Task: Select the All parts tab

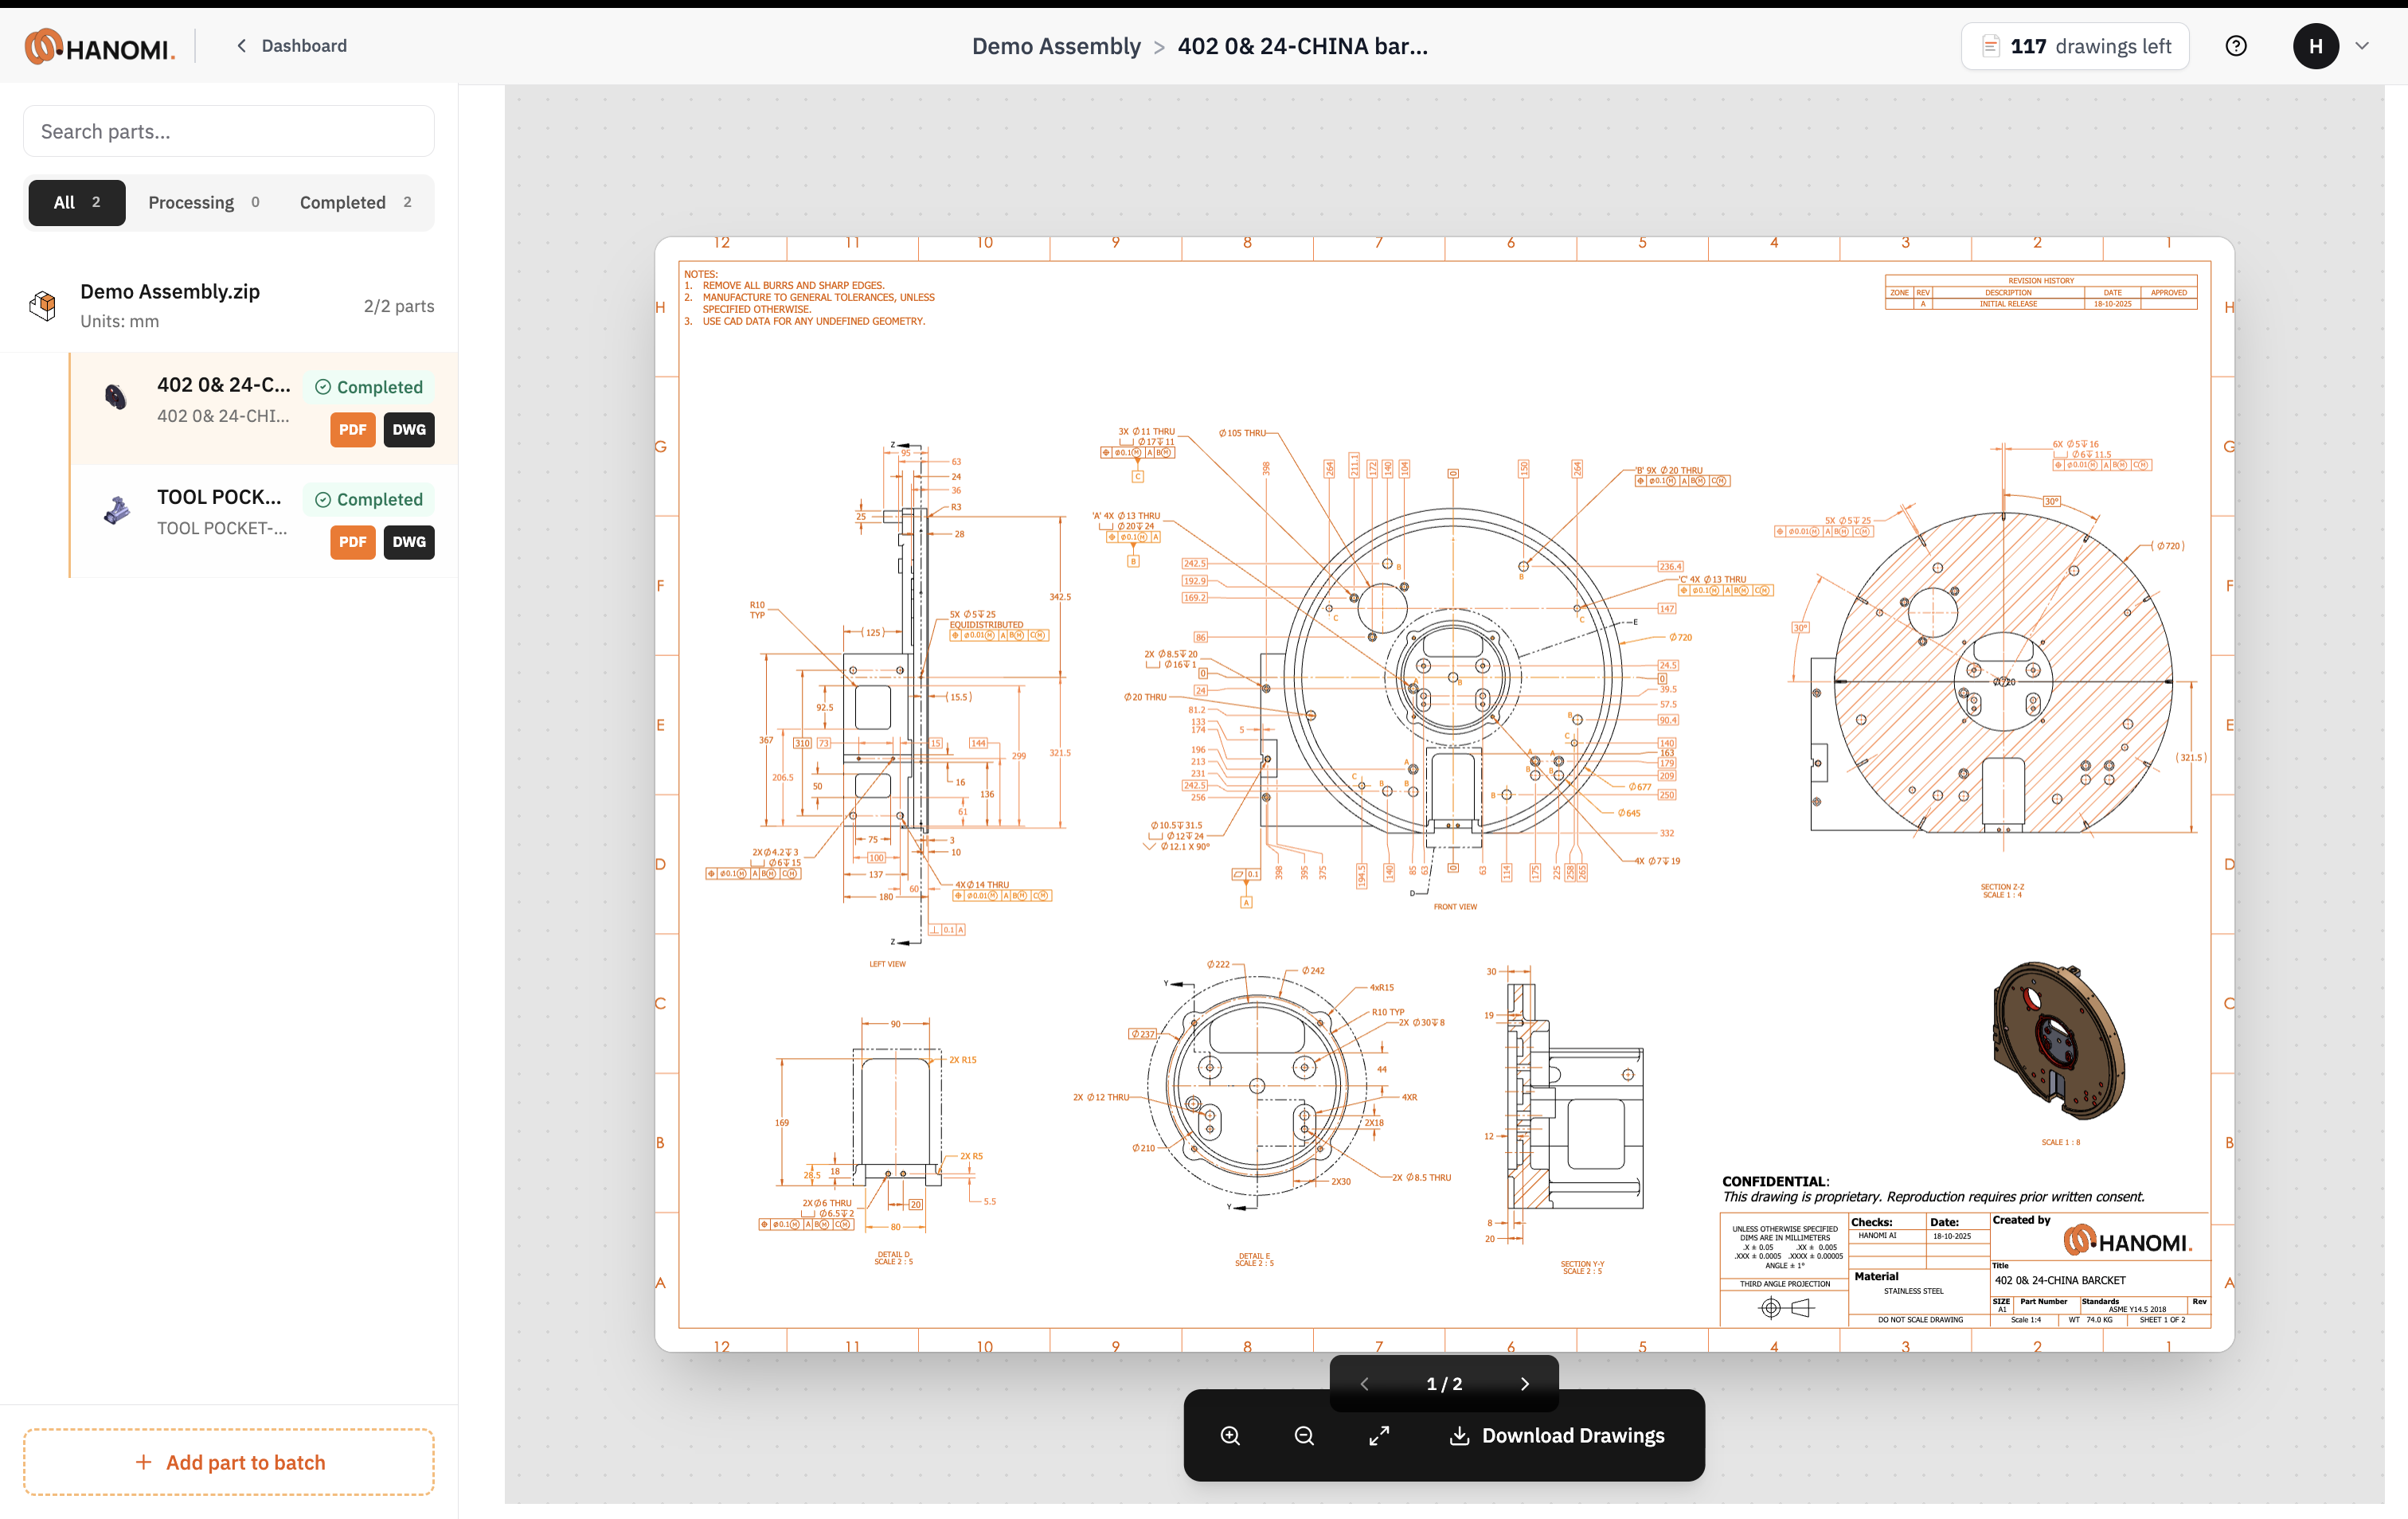Action: tap(77, 202)
